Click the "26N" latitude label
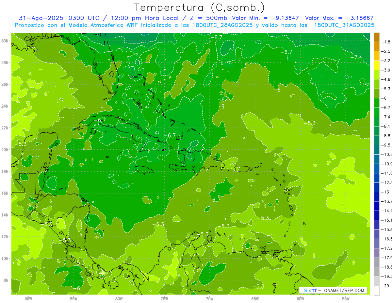 [5, 84]
